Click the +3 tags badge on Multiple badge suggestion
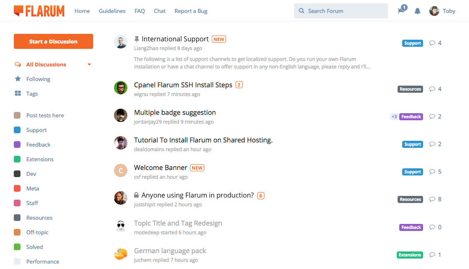 pyautogui.click(x=394, y=117)
